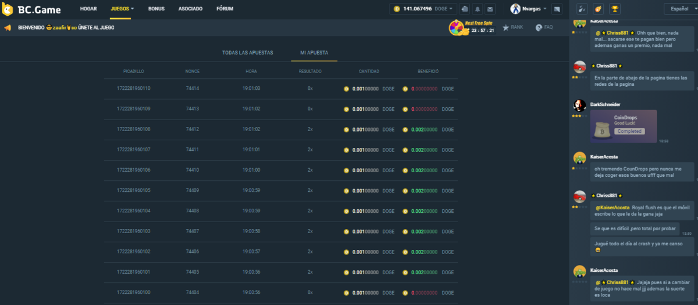
Task: Click the coin drop fireball icon
Action: [x=598, y=9]
